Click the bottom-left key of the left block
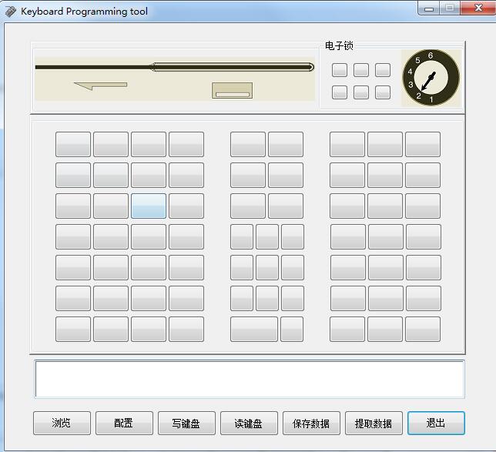Screen dimensions: 496x452 [x=72, y=329]
